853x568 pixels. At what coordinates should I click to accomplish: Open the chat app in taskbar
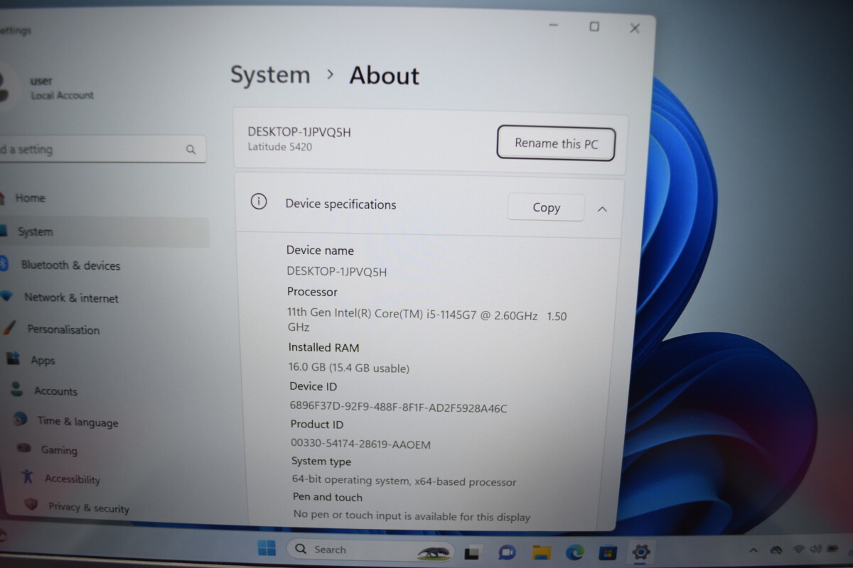coord(507,552)
